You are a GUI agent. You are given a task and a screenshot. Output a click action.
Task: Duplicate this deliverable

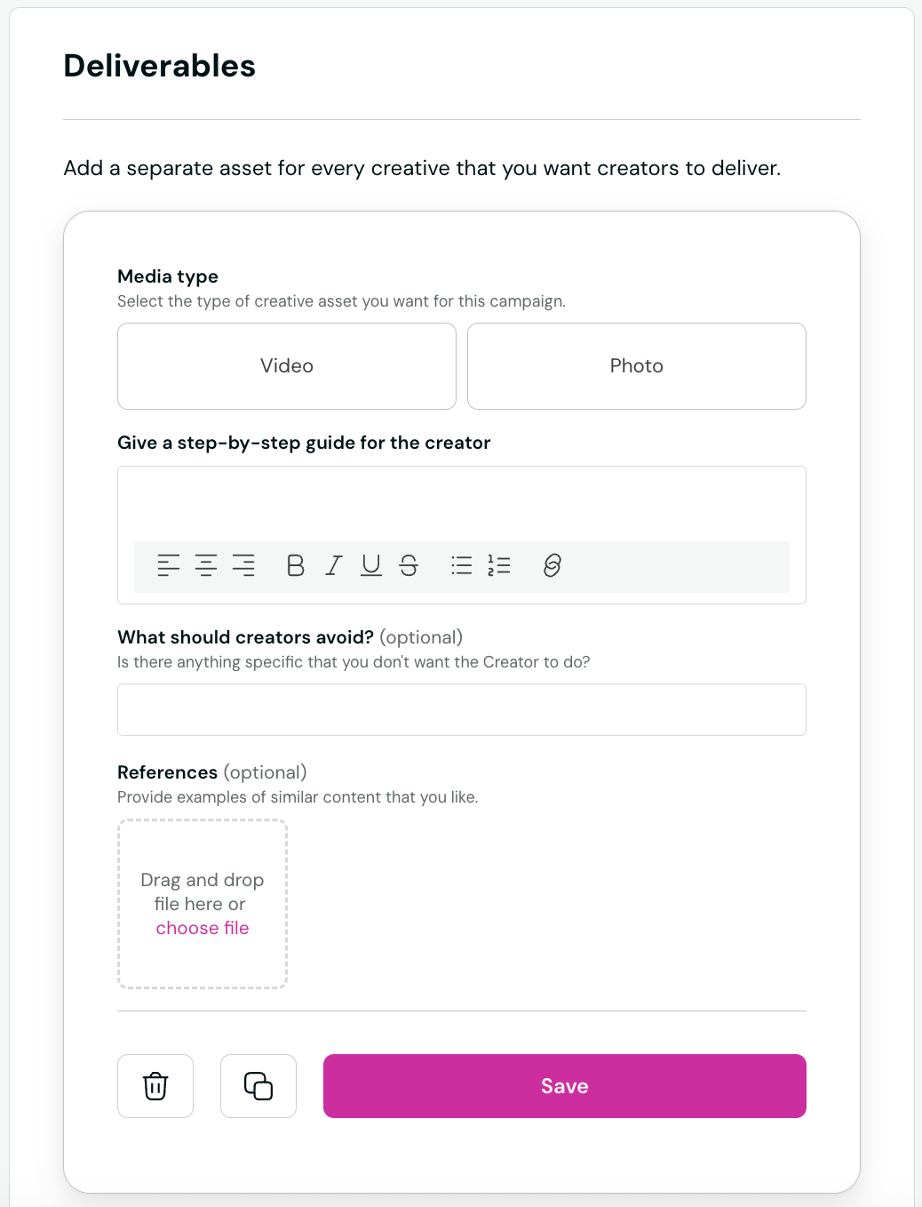coord(258,1085)
